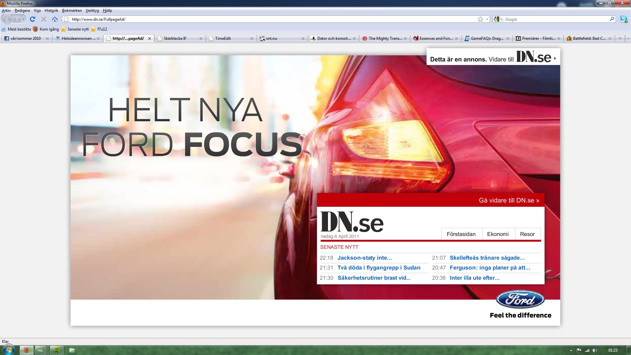This screenshot has height=355, width=631.
Task: Open the Windows Start menu
Action: (9, 350)
